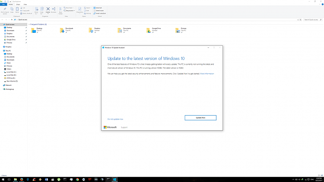Click the Update Assistant taskbar icon

114,179
